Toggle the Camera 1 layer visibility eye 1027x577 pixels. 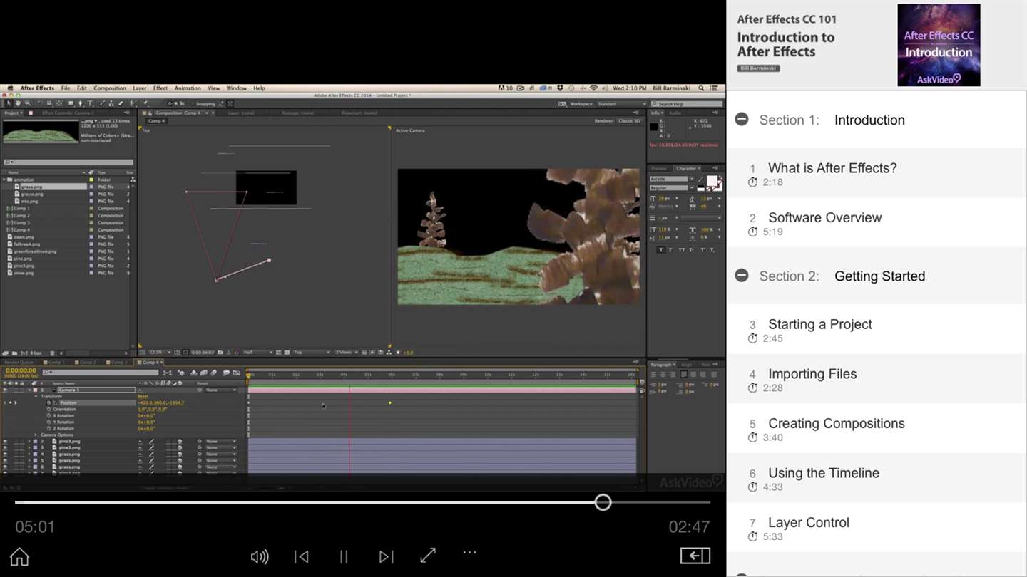pos(5,390)
